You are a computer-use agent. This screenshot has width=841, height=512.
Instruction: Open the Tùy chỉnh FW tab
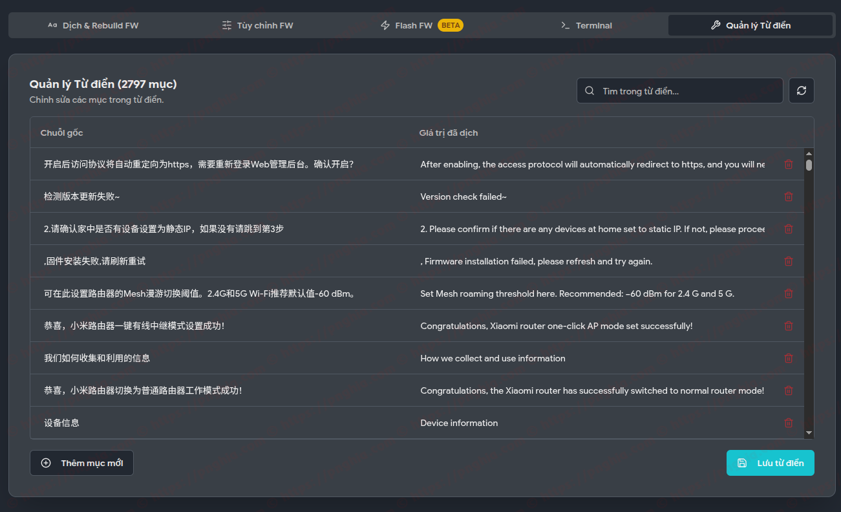[257, 25]
